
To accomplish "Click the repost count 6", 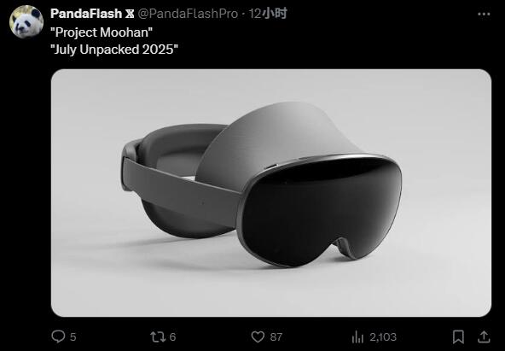I will coord(172,337).
